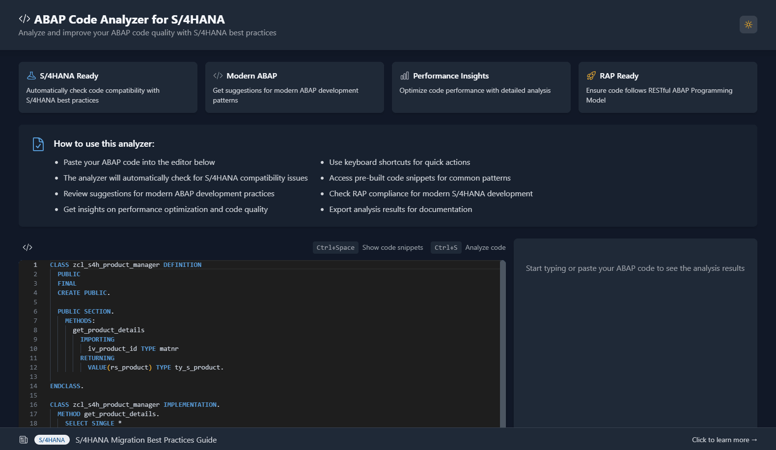This screenshot has width=776, height=450.
Task: Click line number 1 in editor gutter
Action: tap(35, 265)
